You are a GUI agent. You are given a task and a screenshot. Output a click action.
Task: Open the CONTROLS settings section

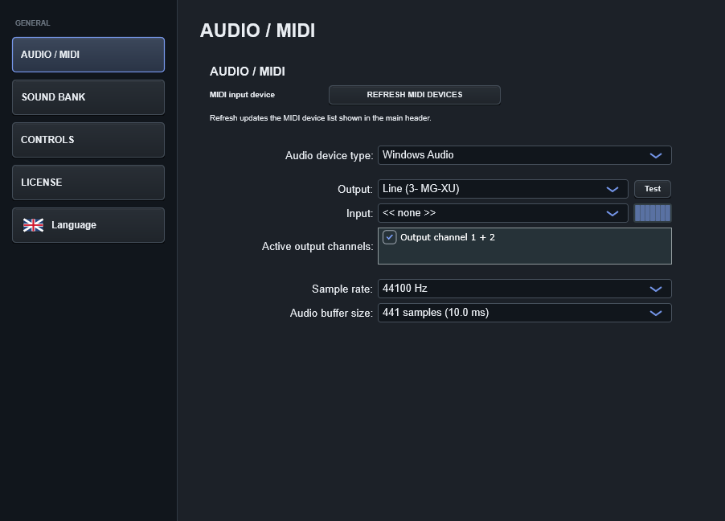click(88, 140)
